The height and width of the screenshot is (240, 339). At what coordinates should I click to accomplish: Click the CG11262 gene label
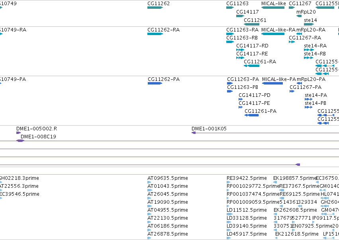(159, 4)
